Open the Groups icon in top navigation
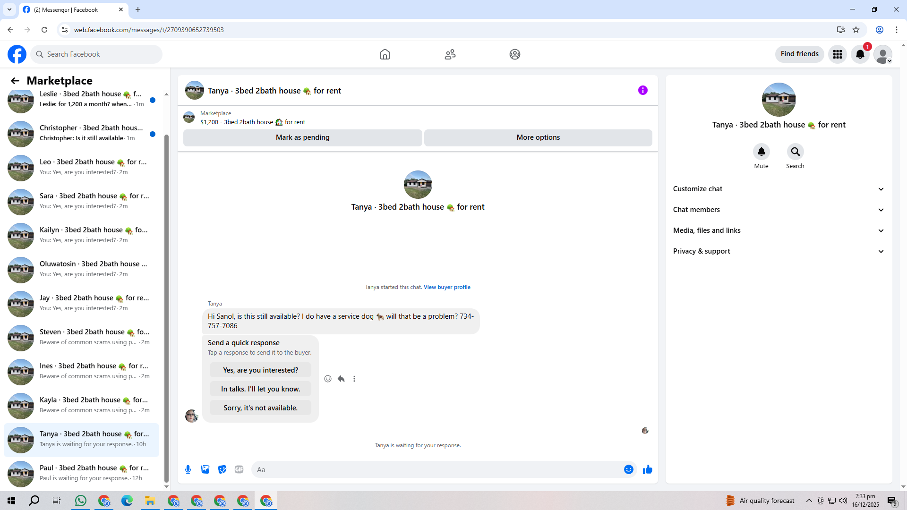Image resolution: width=907 pixels, height=510 pixels. (x=515, y=54)
